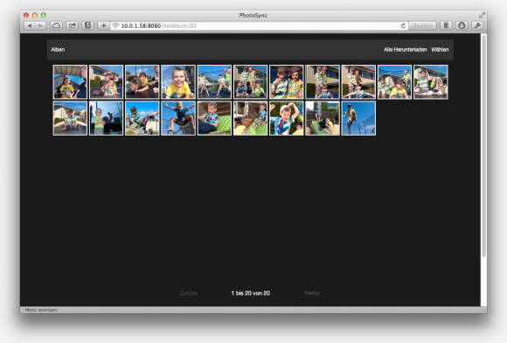This screenshot has width=507, height=343.
Task: Click the Share toolbar icon
Action: [72, 25]
